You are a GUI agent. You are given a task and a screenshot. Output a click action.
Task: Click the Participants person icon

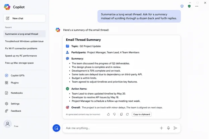(x=68, y=52)
